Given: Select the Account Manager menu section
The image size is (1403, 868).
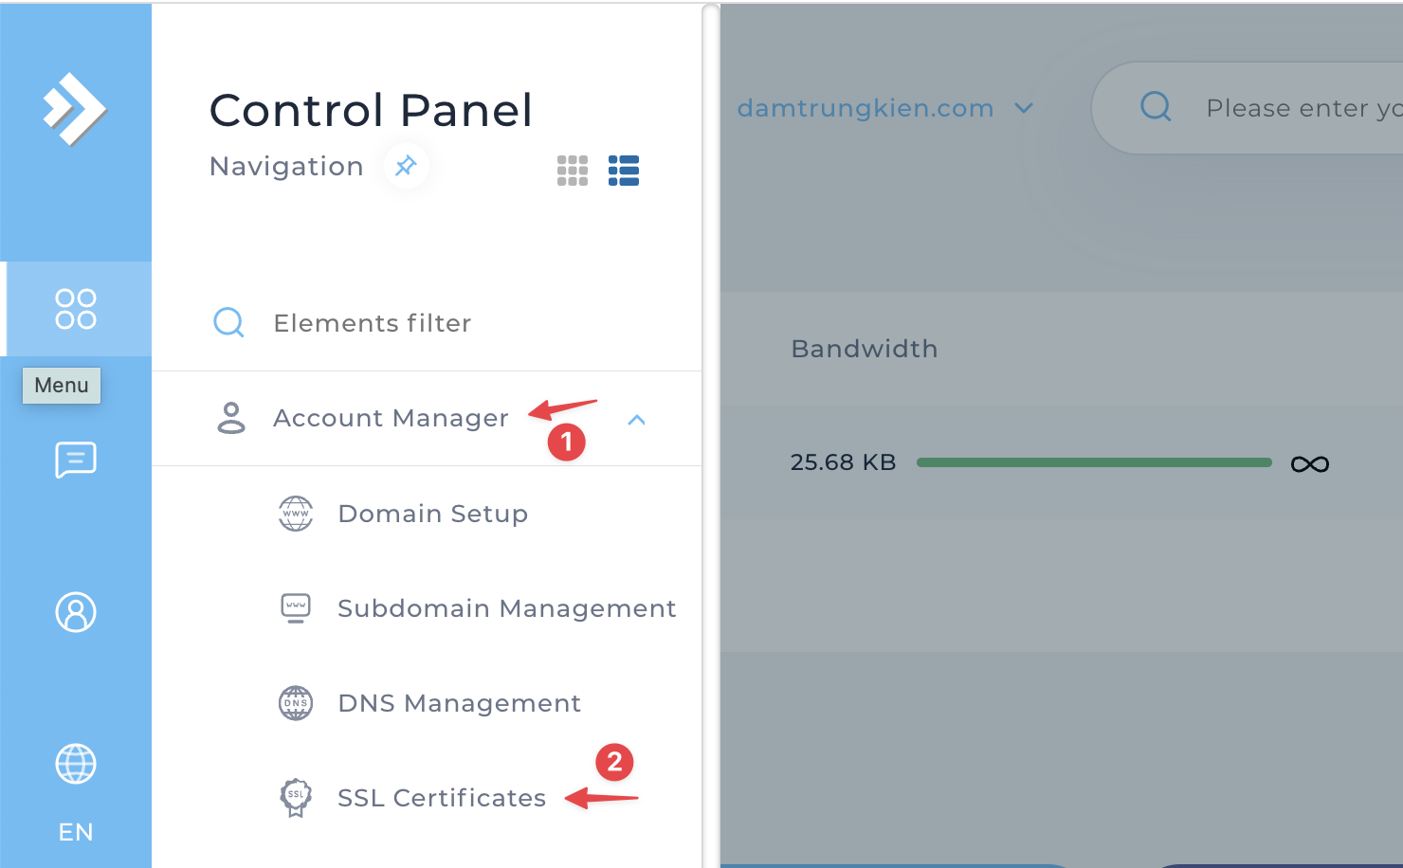Looking at the screenshot, I should pos(427,418).
